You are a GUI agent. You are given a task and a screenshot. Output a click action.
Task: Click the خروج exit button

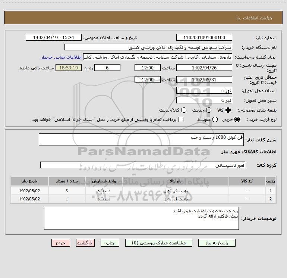click(61, 243)
